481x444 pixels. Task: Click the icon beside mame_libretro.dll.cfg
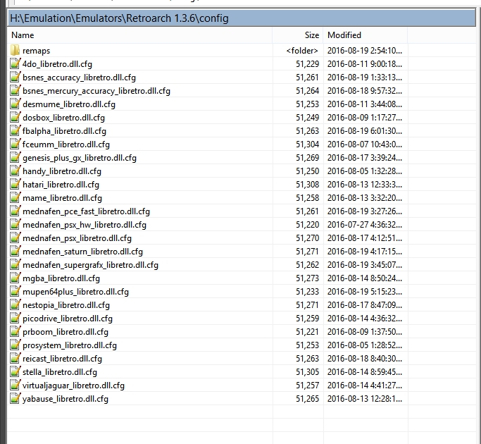15,197
